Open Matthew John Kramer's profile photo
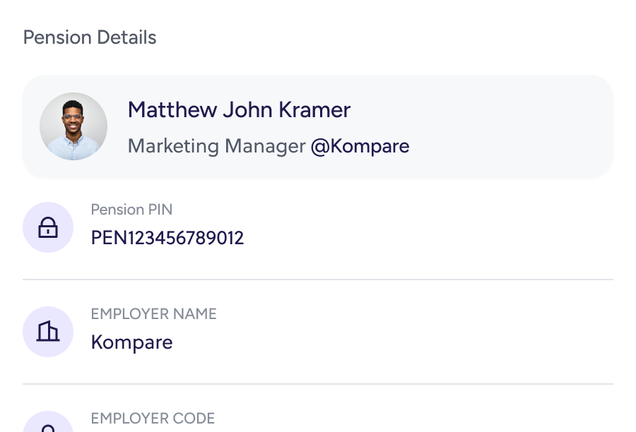Viewport: 636px width, 432px height. 73,127
